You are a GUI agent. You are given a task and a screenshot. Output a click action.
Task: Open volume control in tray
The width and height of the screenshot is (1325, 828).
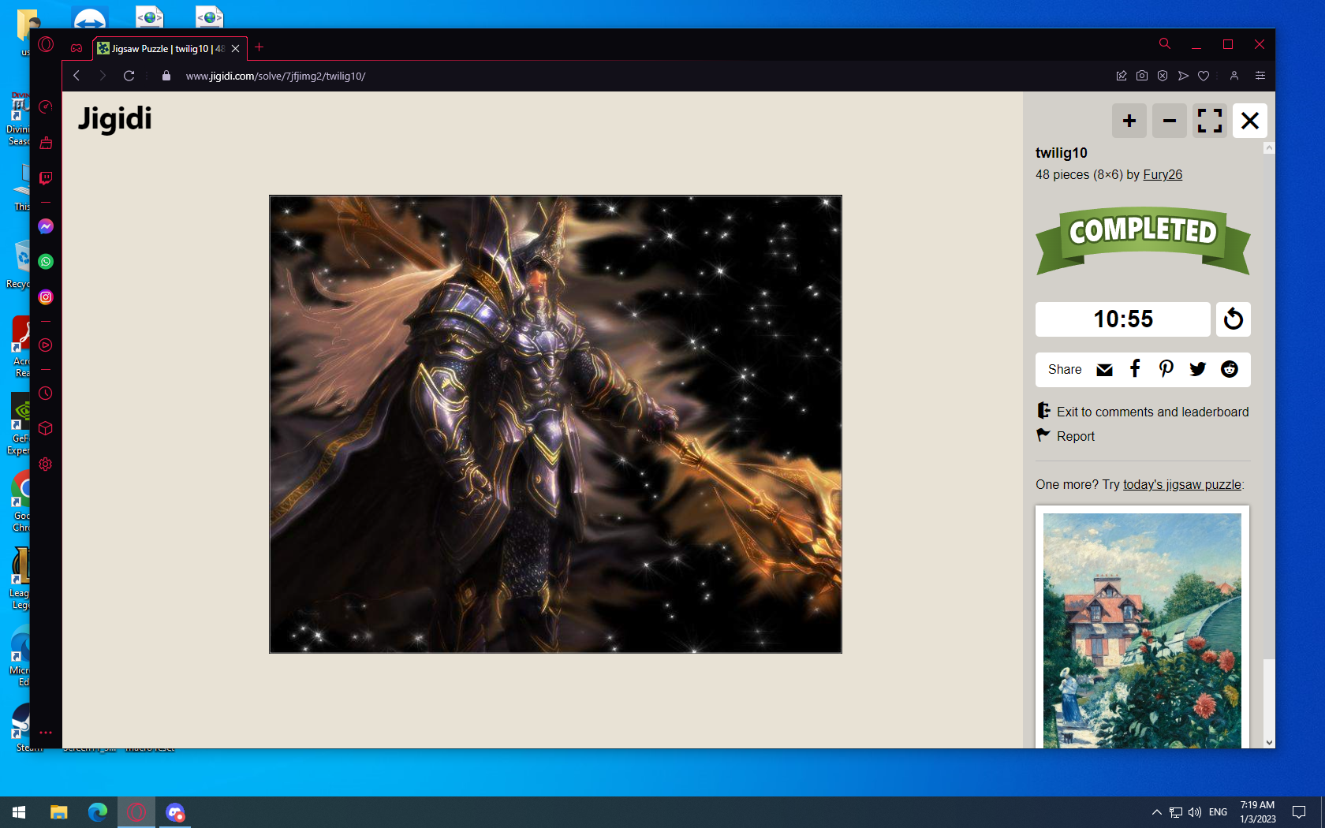tap(1195, 812)
